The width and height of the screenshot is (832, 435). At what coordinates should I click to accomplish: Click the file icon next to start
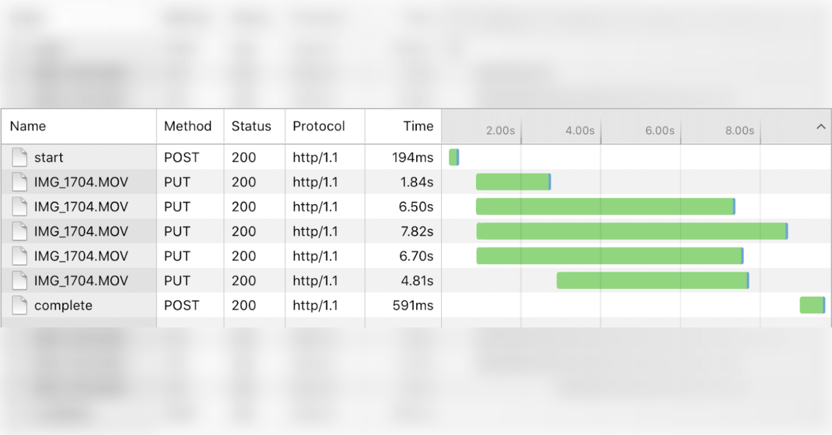19,157
